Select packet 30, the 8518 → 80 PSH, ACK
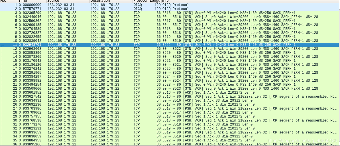Screen dimensions: 340x146 tap(170, 120)
